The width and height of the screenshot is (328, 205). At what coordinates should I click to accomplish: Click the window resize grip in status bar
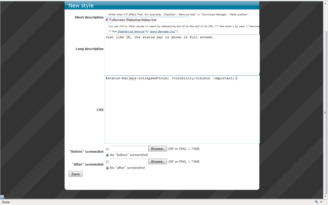click(x=326, y=203)
